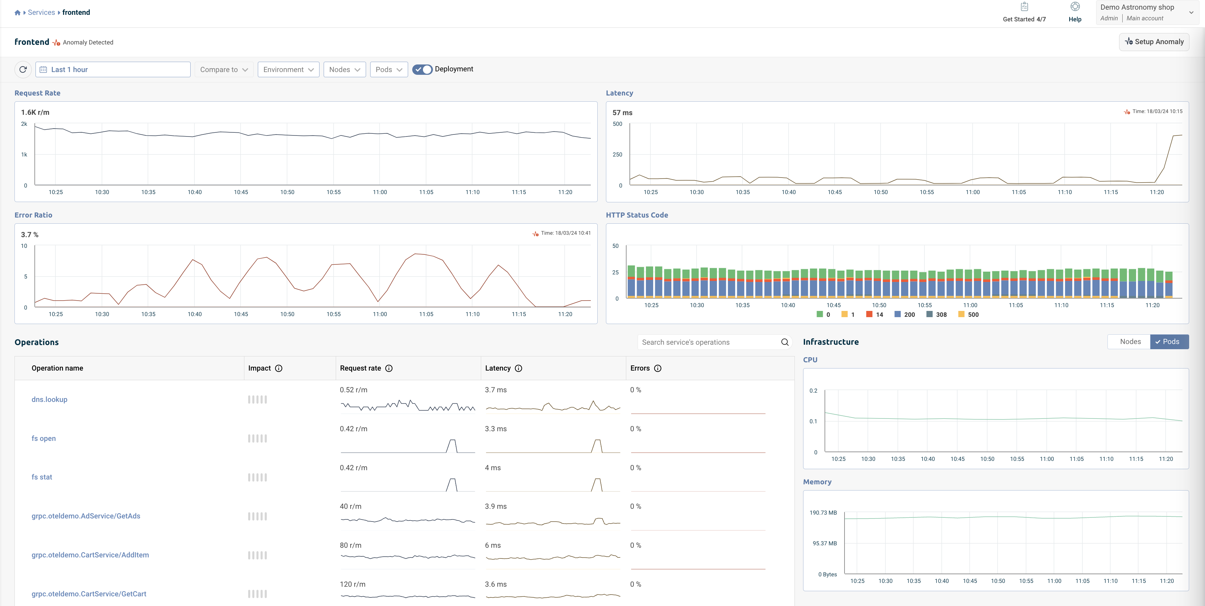The height and width of the screenshot is (606, 1205).
Task: Open dns.lookup operation
Action: click(50, 400)
